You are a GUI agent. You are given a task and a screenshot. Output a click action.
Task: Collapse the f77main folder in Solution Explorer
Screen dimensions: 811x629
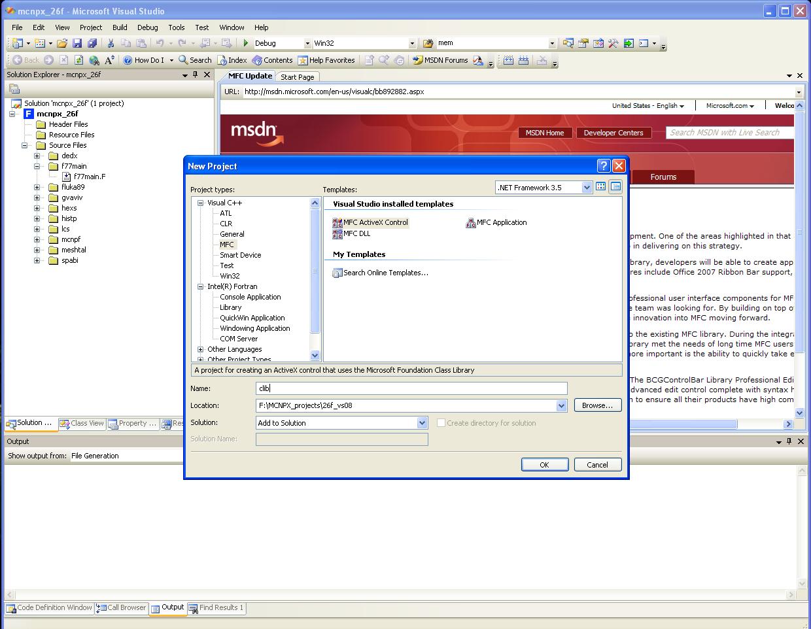tap(37, 166)
